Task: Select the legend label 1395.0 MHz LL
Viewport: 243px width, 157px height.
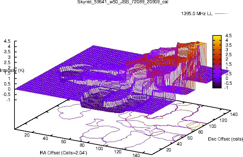Action: [x=197, y=13]
